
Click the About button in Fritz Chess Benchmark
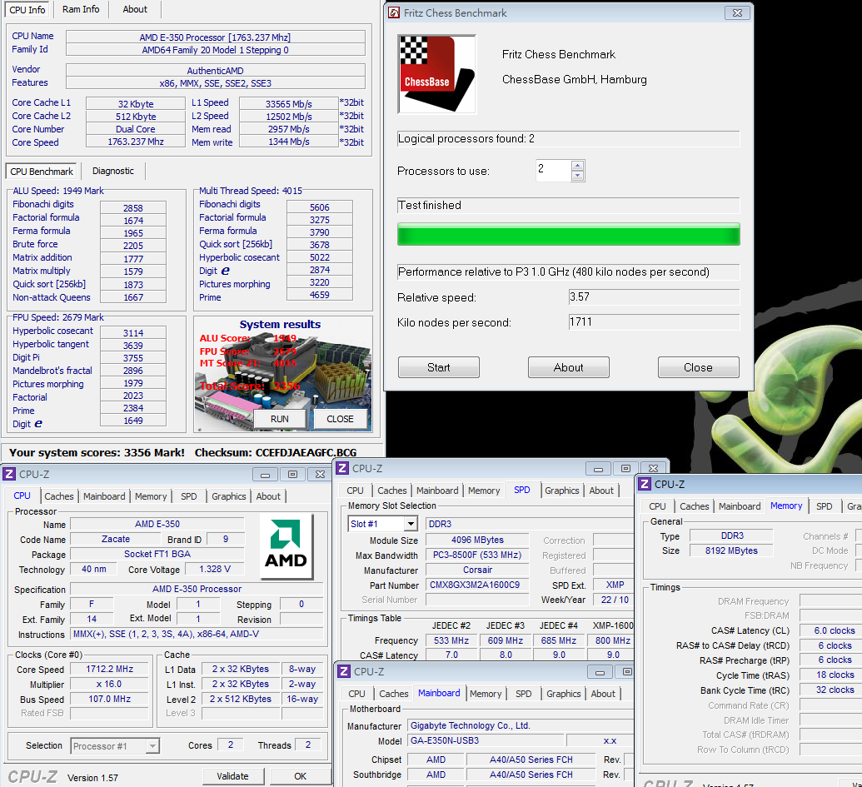tap(569, 367)
